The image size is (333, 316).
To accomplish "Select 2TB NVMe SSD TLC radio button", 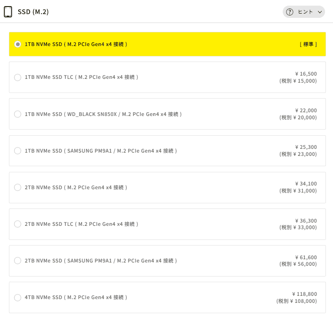I will [18, 224].
